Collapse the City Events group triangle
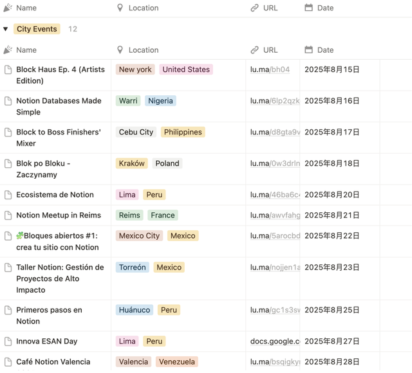412x373 pixels. [6, 29]
